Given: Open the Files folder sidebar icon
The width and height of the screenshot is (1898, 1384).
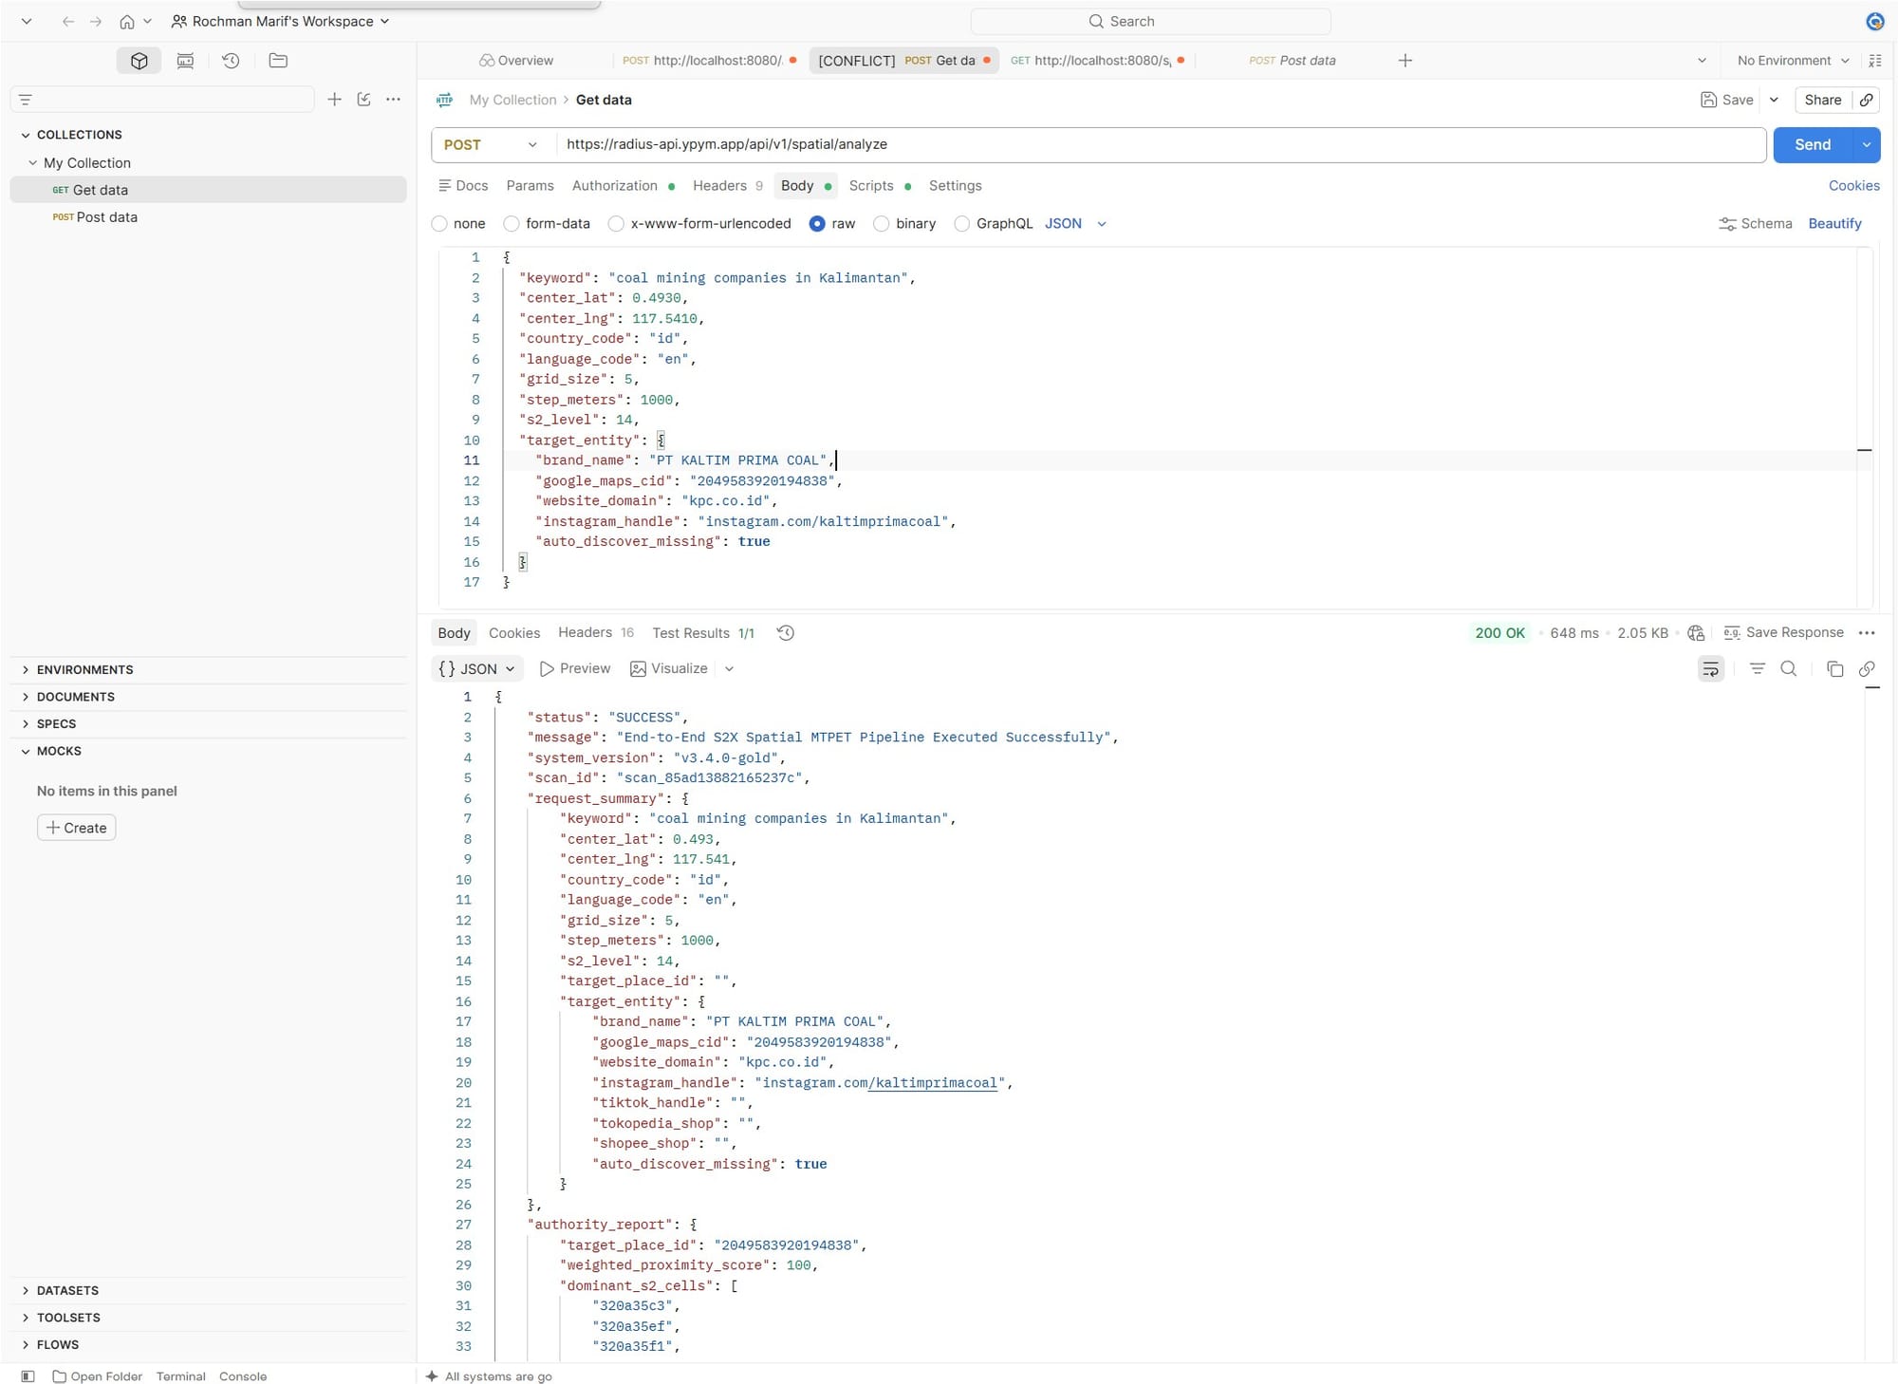Looking at the screenshot, I should tap(278, 61).
